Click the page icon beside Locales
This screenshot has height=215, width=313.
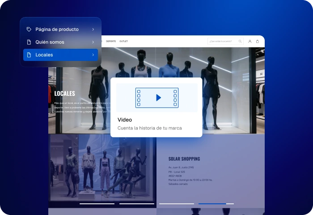click(29, 55)
